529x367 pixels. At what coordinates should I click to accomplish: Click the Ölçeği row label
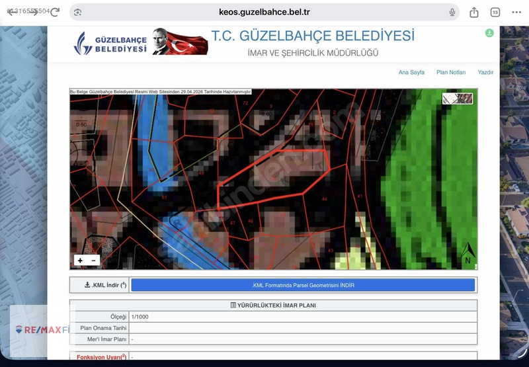pos(118,317)
